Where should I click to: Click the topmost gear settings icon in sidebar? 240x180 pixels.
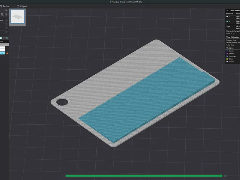pyautogui.click(x=6, y=10)
